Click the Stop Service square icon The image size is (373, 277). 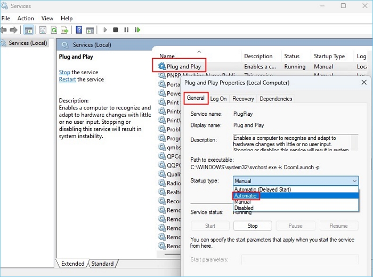(x=116, y=30)
